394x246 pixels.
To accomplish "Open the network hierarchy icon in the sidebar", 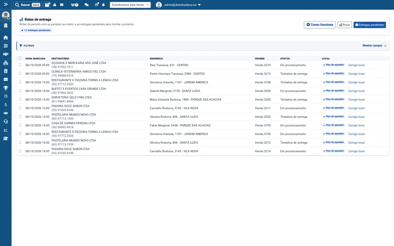I will tap(6, 63).
